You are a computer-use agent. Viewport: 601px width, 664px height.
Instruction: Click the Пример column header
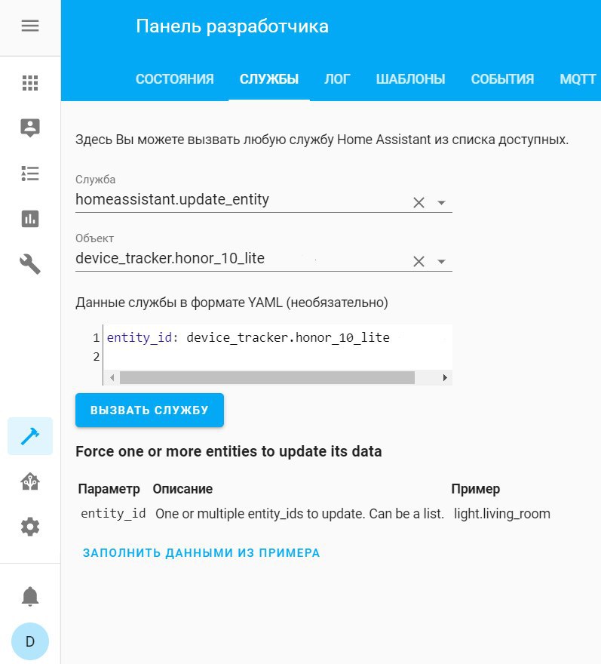coord(475,489)
